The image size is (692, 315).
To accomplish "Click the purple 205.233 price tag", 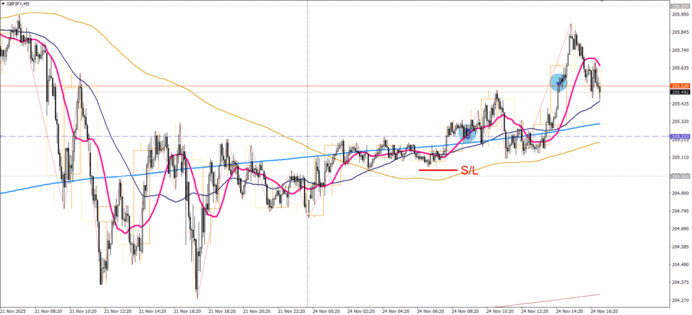I will click(x=679, y=137).
